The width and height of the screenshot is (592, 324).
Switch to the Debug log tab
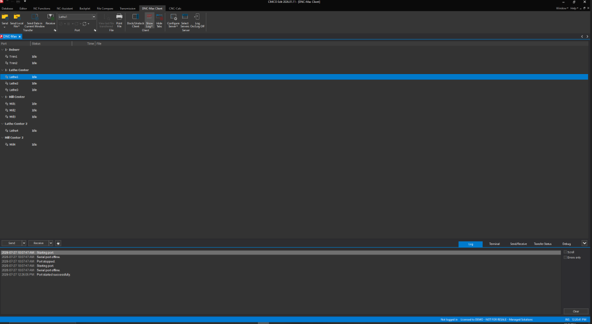[567, 244]
